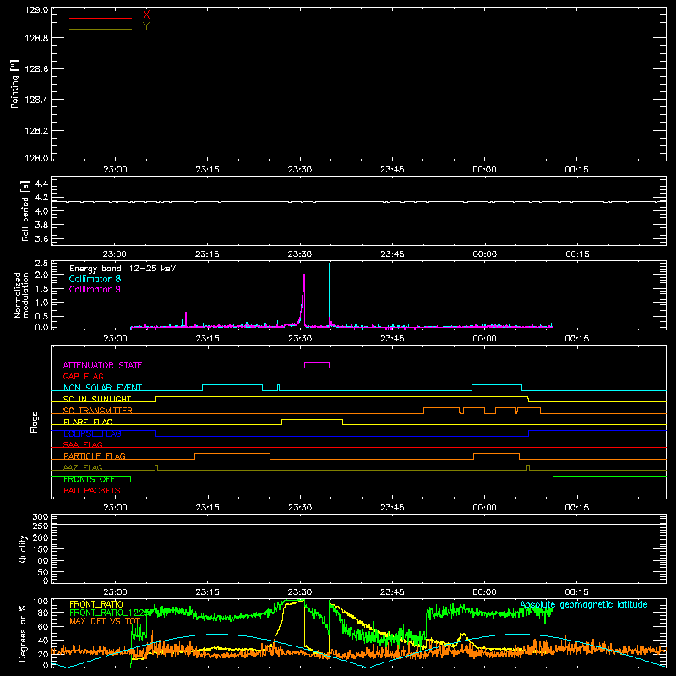Click the BAD_PACKETS flag label
Screen dimensions: 676x676
(92, 490)
